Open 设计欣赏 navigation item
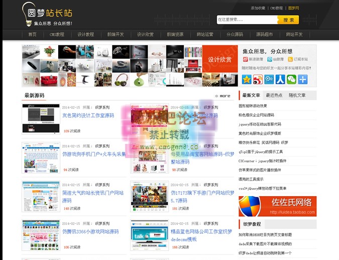 pyautogui.click(x=145, y=34)
